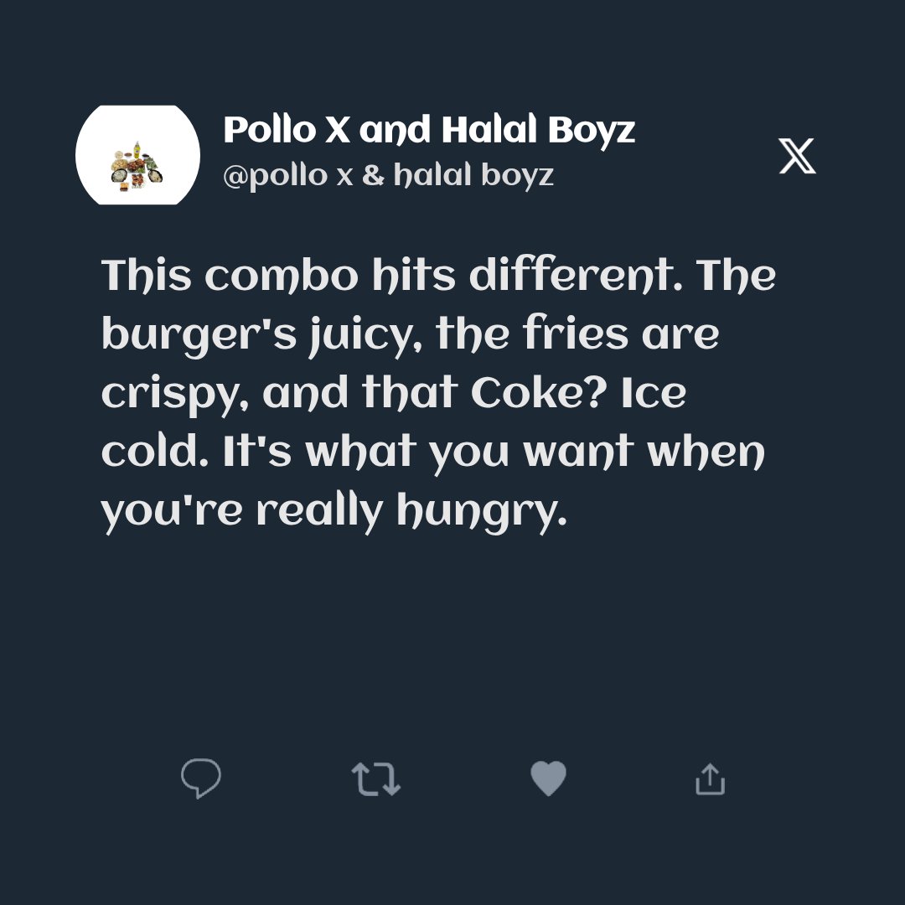Retweet the post using the arrows icon
The height and width of the screenshot is (905, 905).
click(x=375, y=779)
